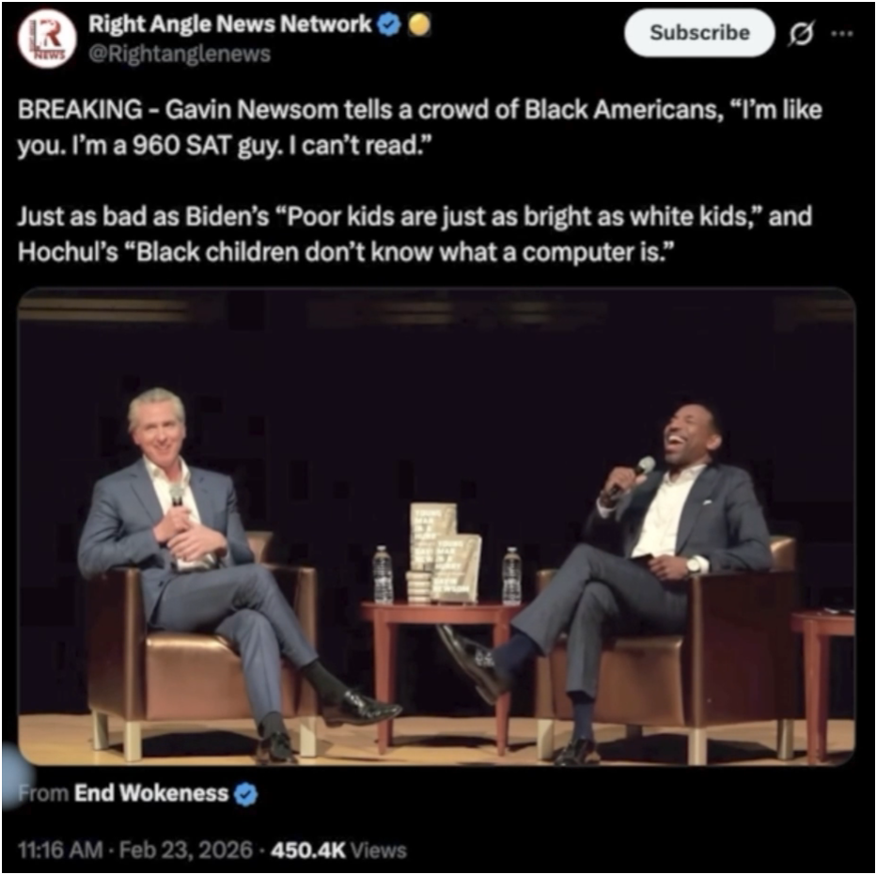Click the Feb 23, 2026 date
The height and width of the screenshot is (875, 877).
(x=186, y=850)
